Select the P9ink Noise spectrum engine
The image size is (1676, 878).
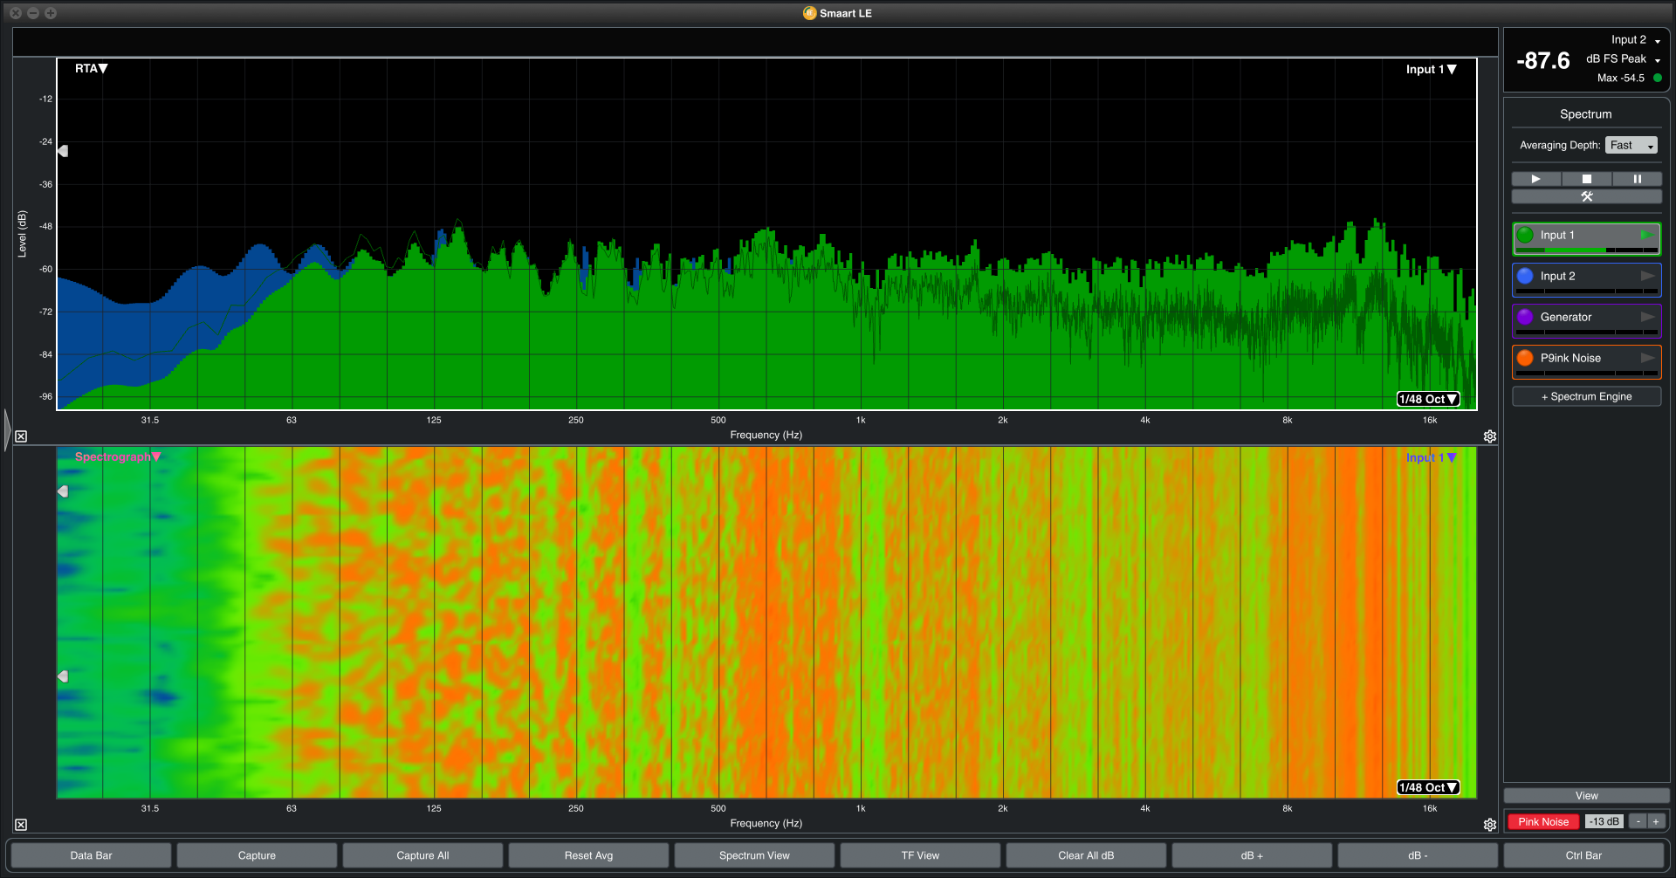tap(1586, 362)
